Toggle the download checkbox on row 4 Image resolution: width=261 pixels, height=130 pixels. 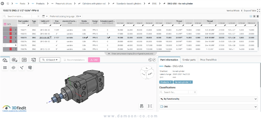tap(5, 37)
